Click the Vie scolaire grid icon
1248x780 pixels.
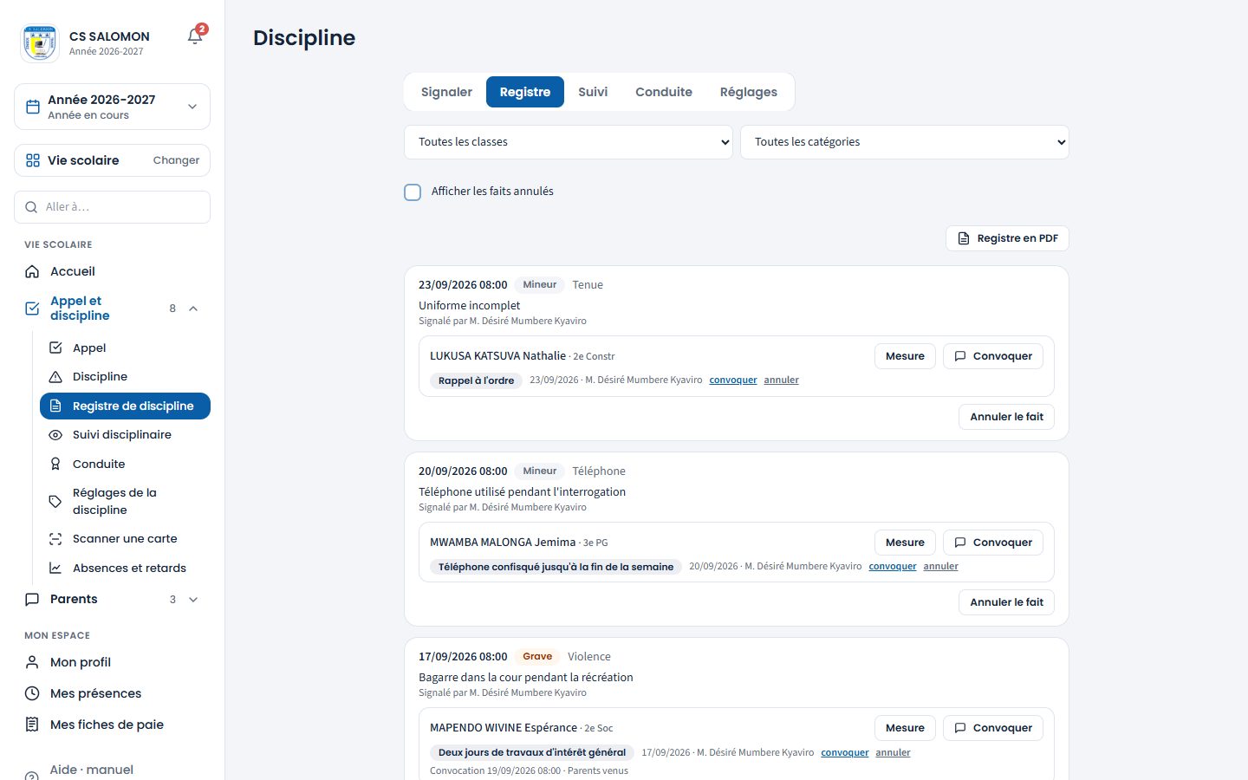(33, 160)
